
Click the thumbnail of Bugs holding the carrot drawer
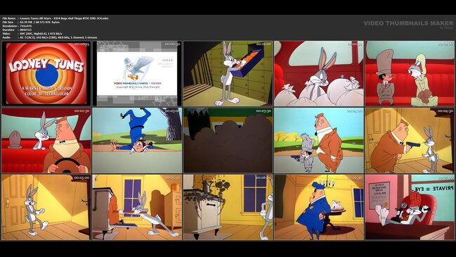(x=228, y=73)
